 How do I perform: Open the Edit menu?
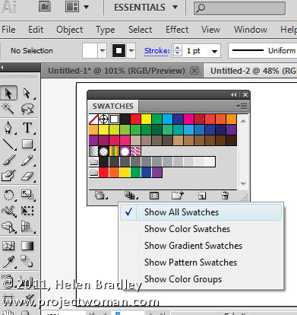[x=36, y=30]
